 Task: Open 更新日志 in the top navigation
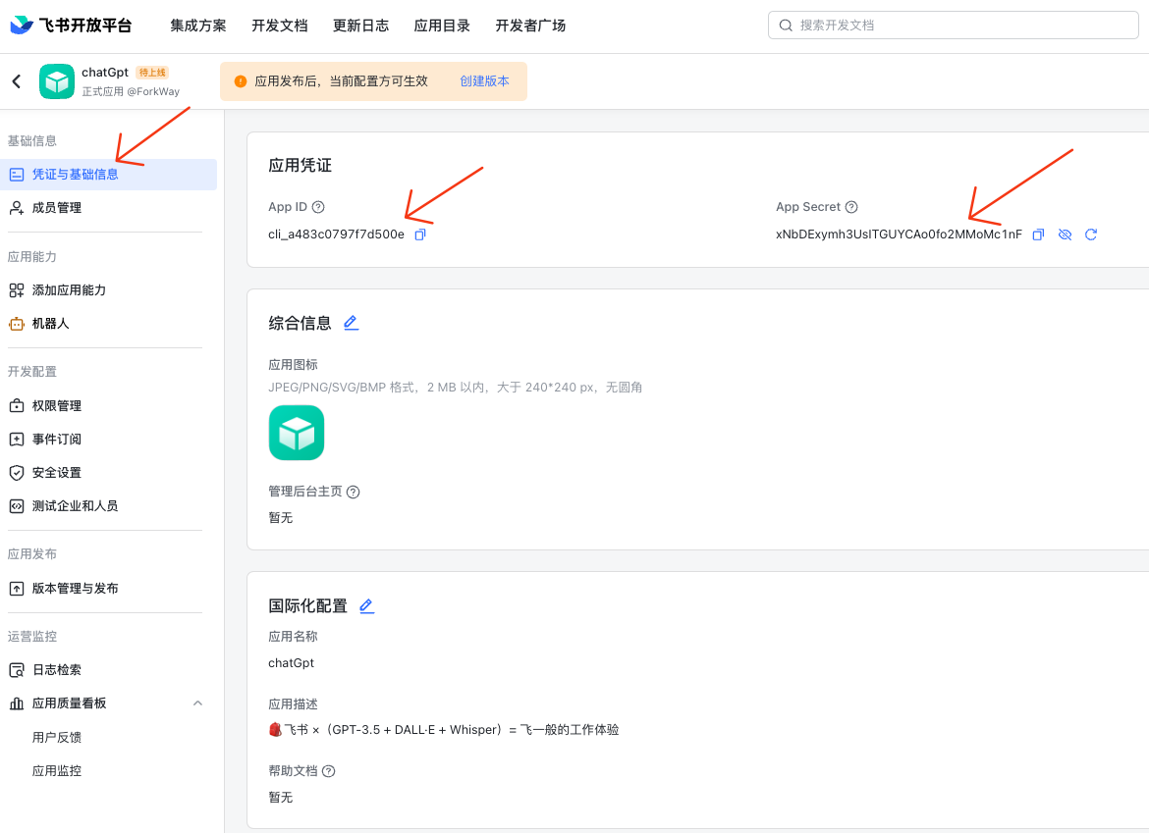[360, 26]
